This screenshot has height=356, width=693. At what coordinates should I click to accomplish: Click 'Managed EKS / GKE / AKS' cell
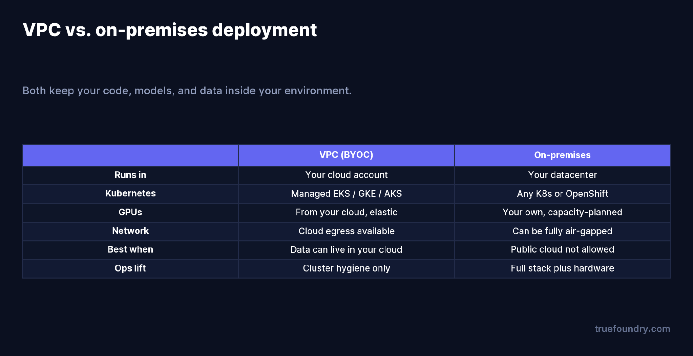tap(346, 194)
